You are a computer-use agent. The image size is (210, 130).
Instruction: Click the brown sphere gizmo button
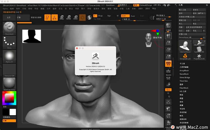pyautogui.click(x=82, y=17)
